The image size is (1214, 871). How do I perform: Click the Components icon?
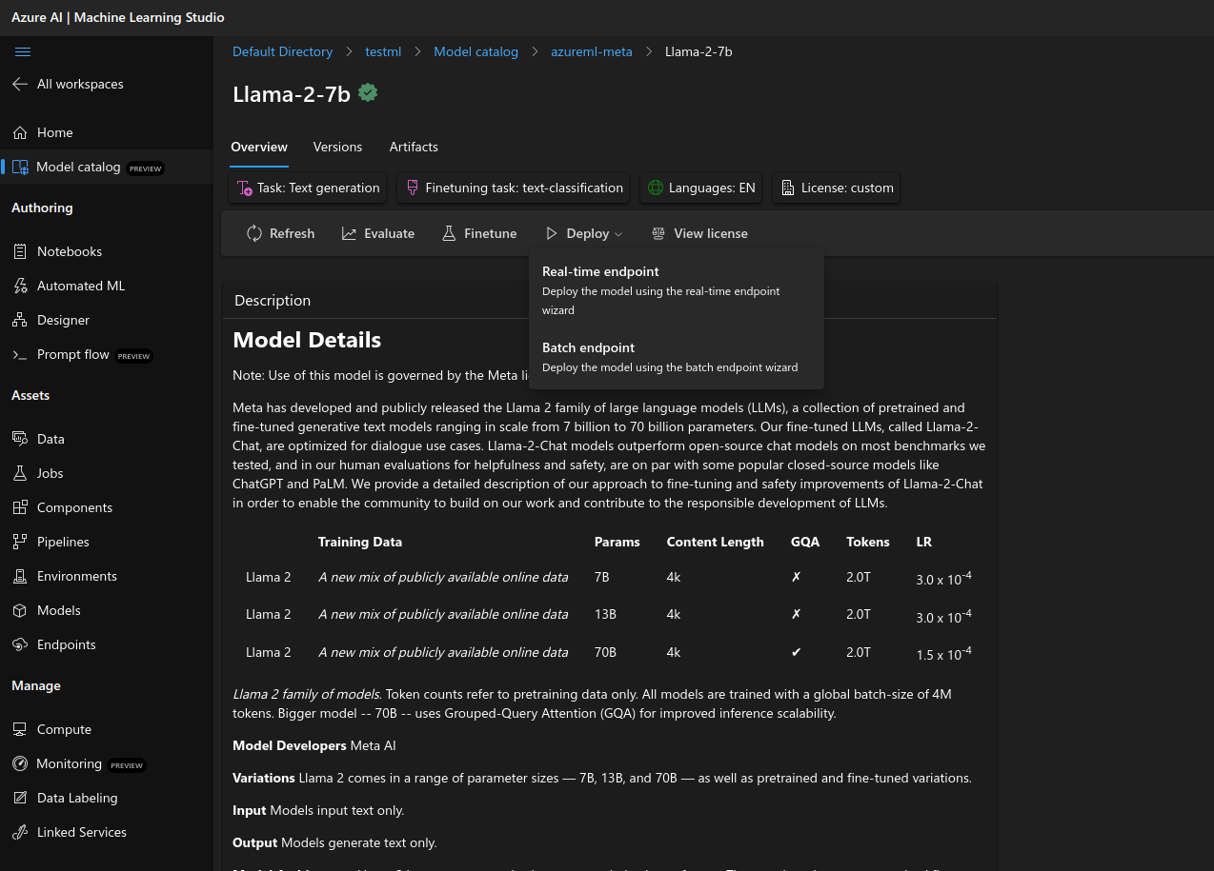coord(20,507)
